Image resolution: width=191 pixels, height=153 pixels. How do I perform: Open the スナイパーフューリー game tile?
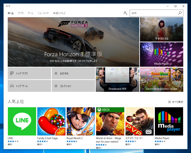click(x=140, y=121)
